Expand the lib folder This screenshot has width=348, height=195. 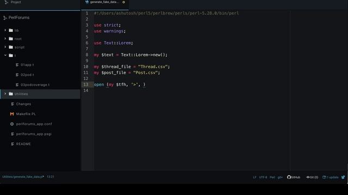click(x=5, y=30)
